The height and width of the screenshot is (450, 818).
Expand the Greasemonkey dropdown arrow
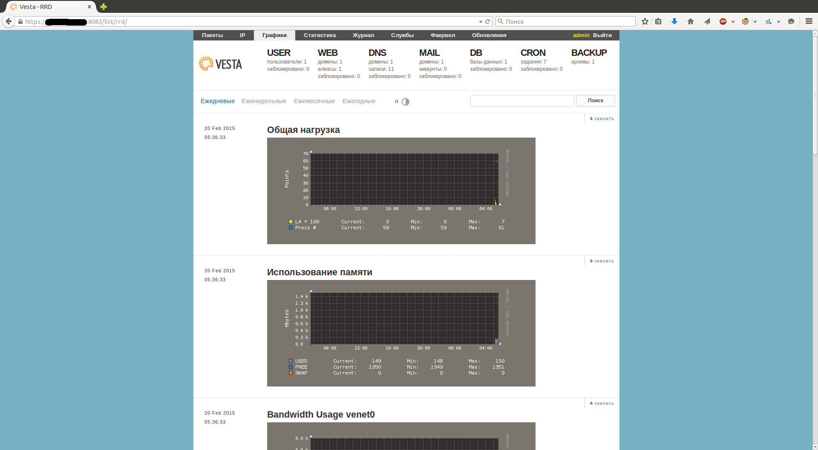point(755,22)
